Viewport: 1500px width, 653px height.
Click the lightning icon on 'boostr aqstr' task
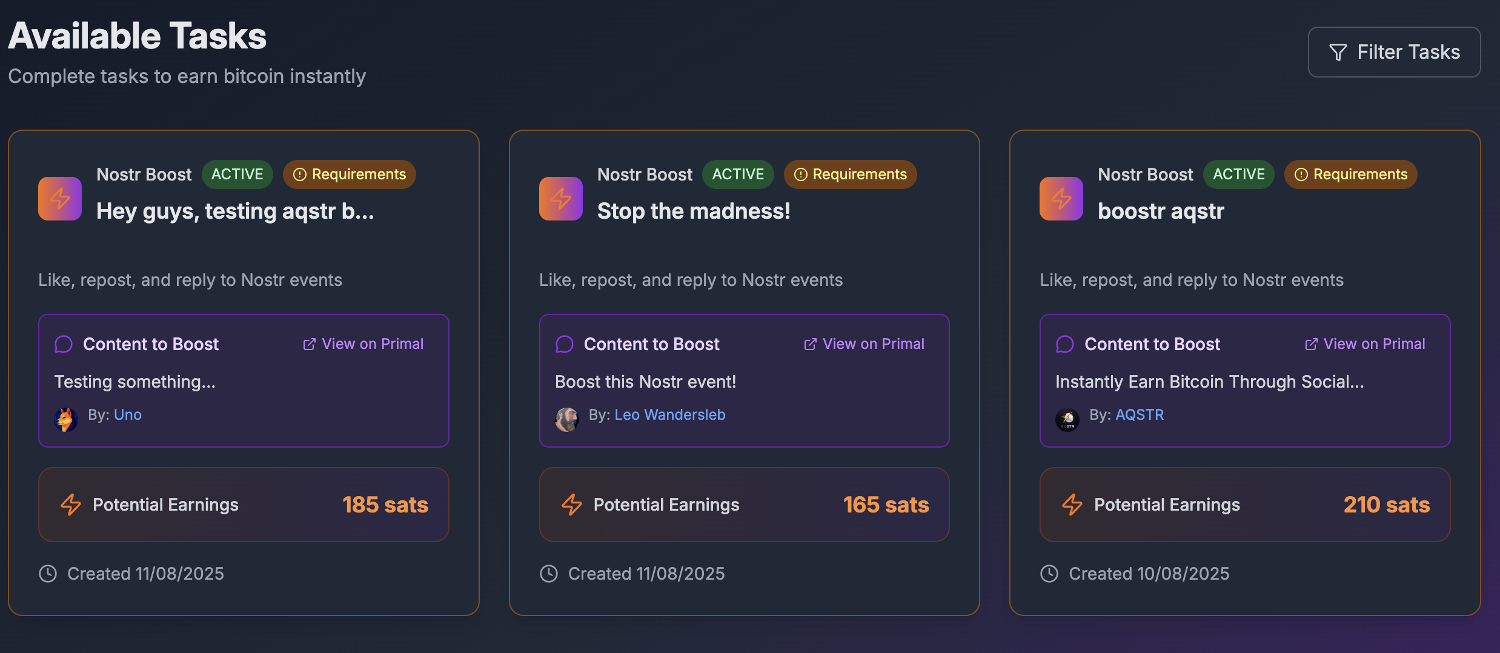point(1061,199)
